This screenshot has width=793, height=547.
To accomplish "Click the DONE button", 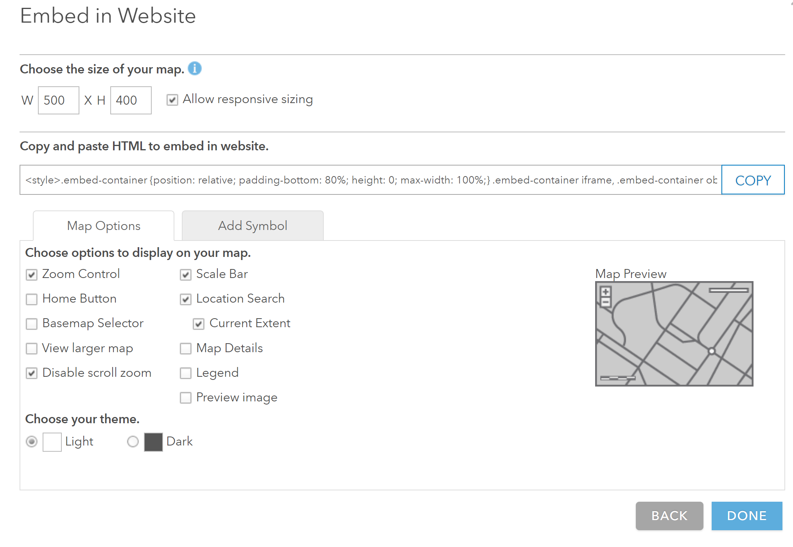I will pyautogui.click(x=746, y=516).
